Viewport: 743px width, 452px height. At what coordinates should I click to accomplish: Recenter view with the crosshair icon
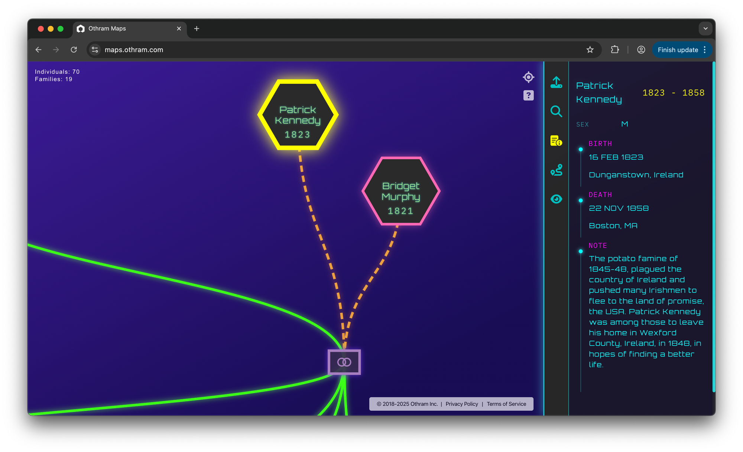pos(528,77)
